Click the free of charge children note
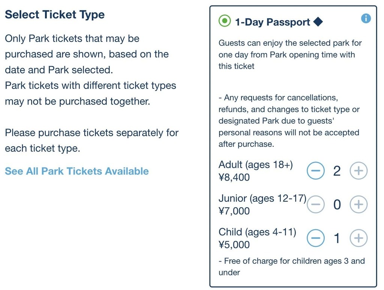This screenshot has width=384, height=290. point(292,266)
